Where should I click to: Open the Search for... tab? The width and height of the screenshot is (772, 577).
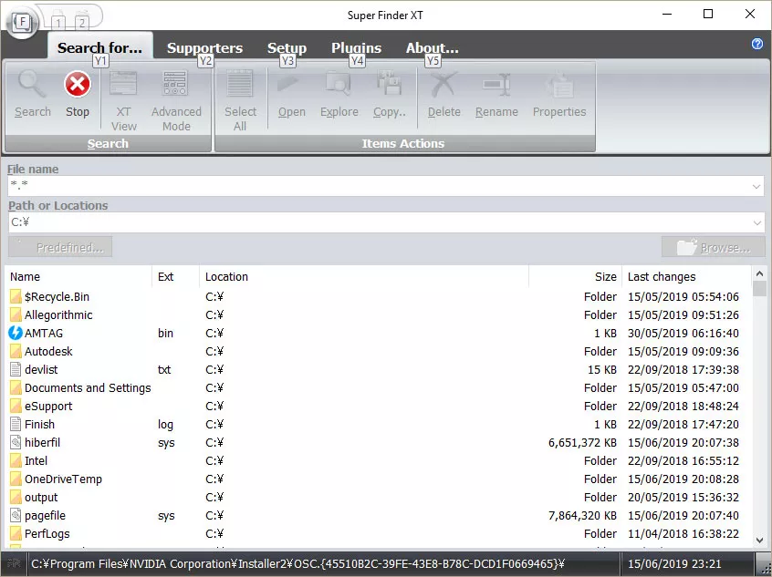[99, 47]
